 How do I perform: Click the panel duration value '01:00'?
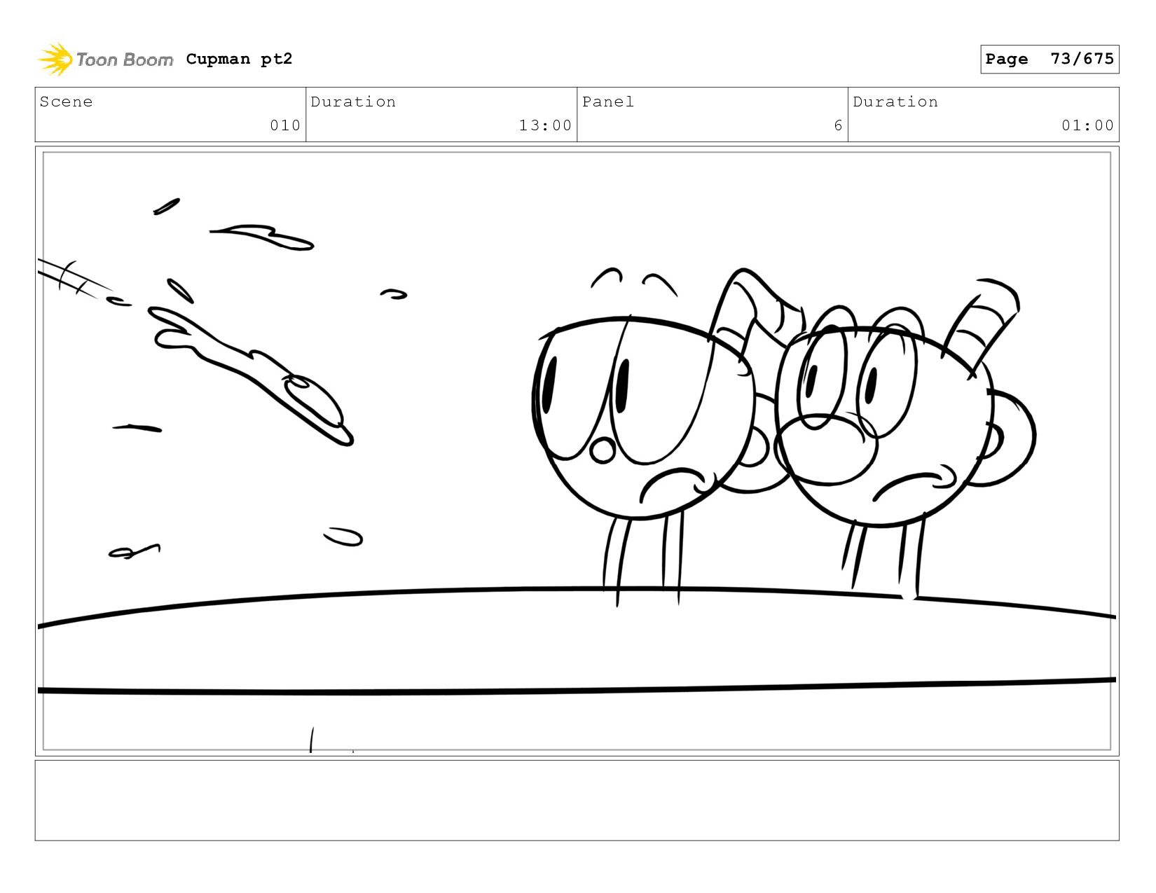1087,125
